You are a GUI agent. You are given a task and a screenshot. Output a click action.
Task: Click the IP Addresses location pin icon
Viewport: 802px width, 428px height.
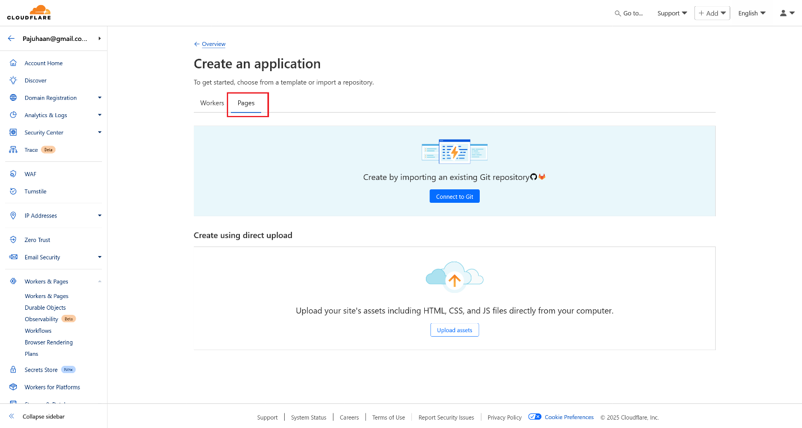tap(13, 216)
